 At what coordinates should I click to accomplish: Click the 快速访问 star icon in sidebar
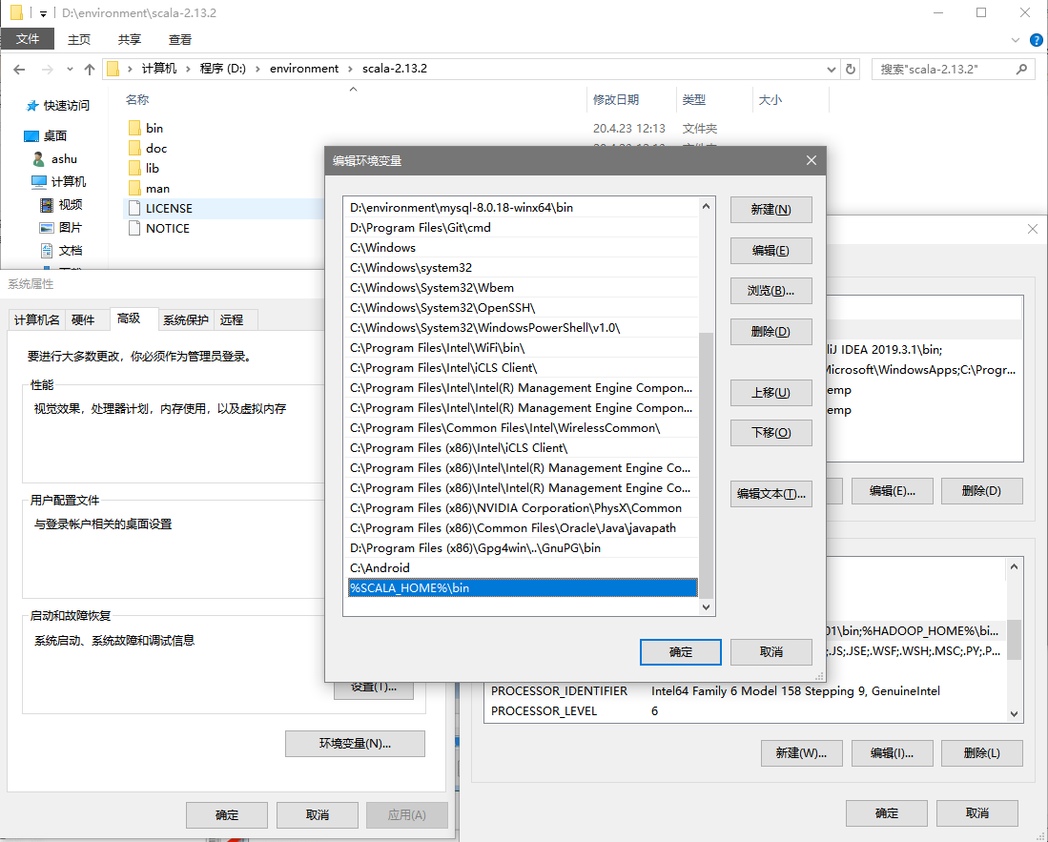click(x=31, y=106)
